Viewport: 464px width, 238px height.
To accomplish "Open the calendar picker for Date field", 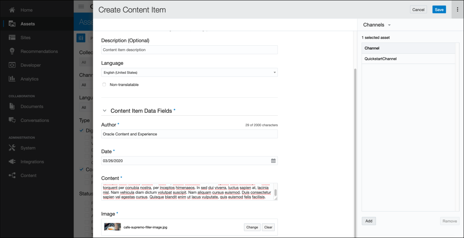I will click(x=273, y=161).
